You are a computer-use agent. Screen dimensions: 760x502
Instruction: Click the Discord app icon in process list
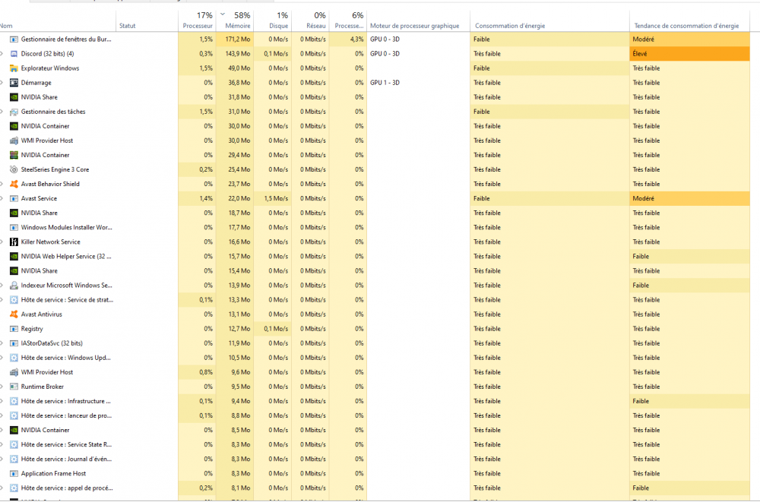[14, 54]
